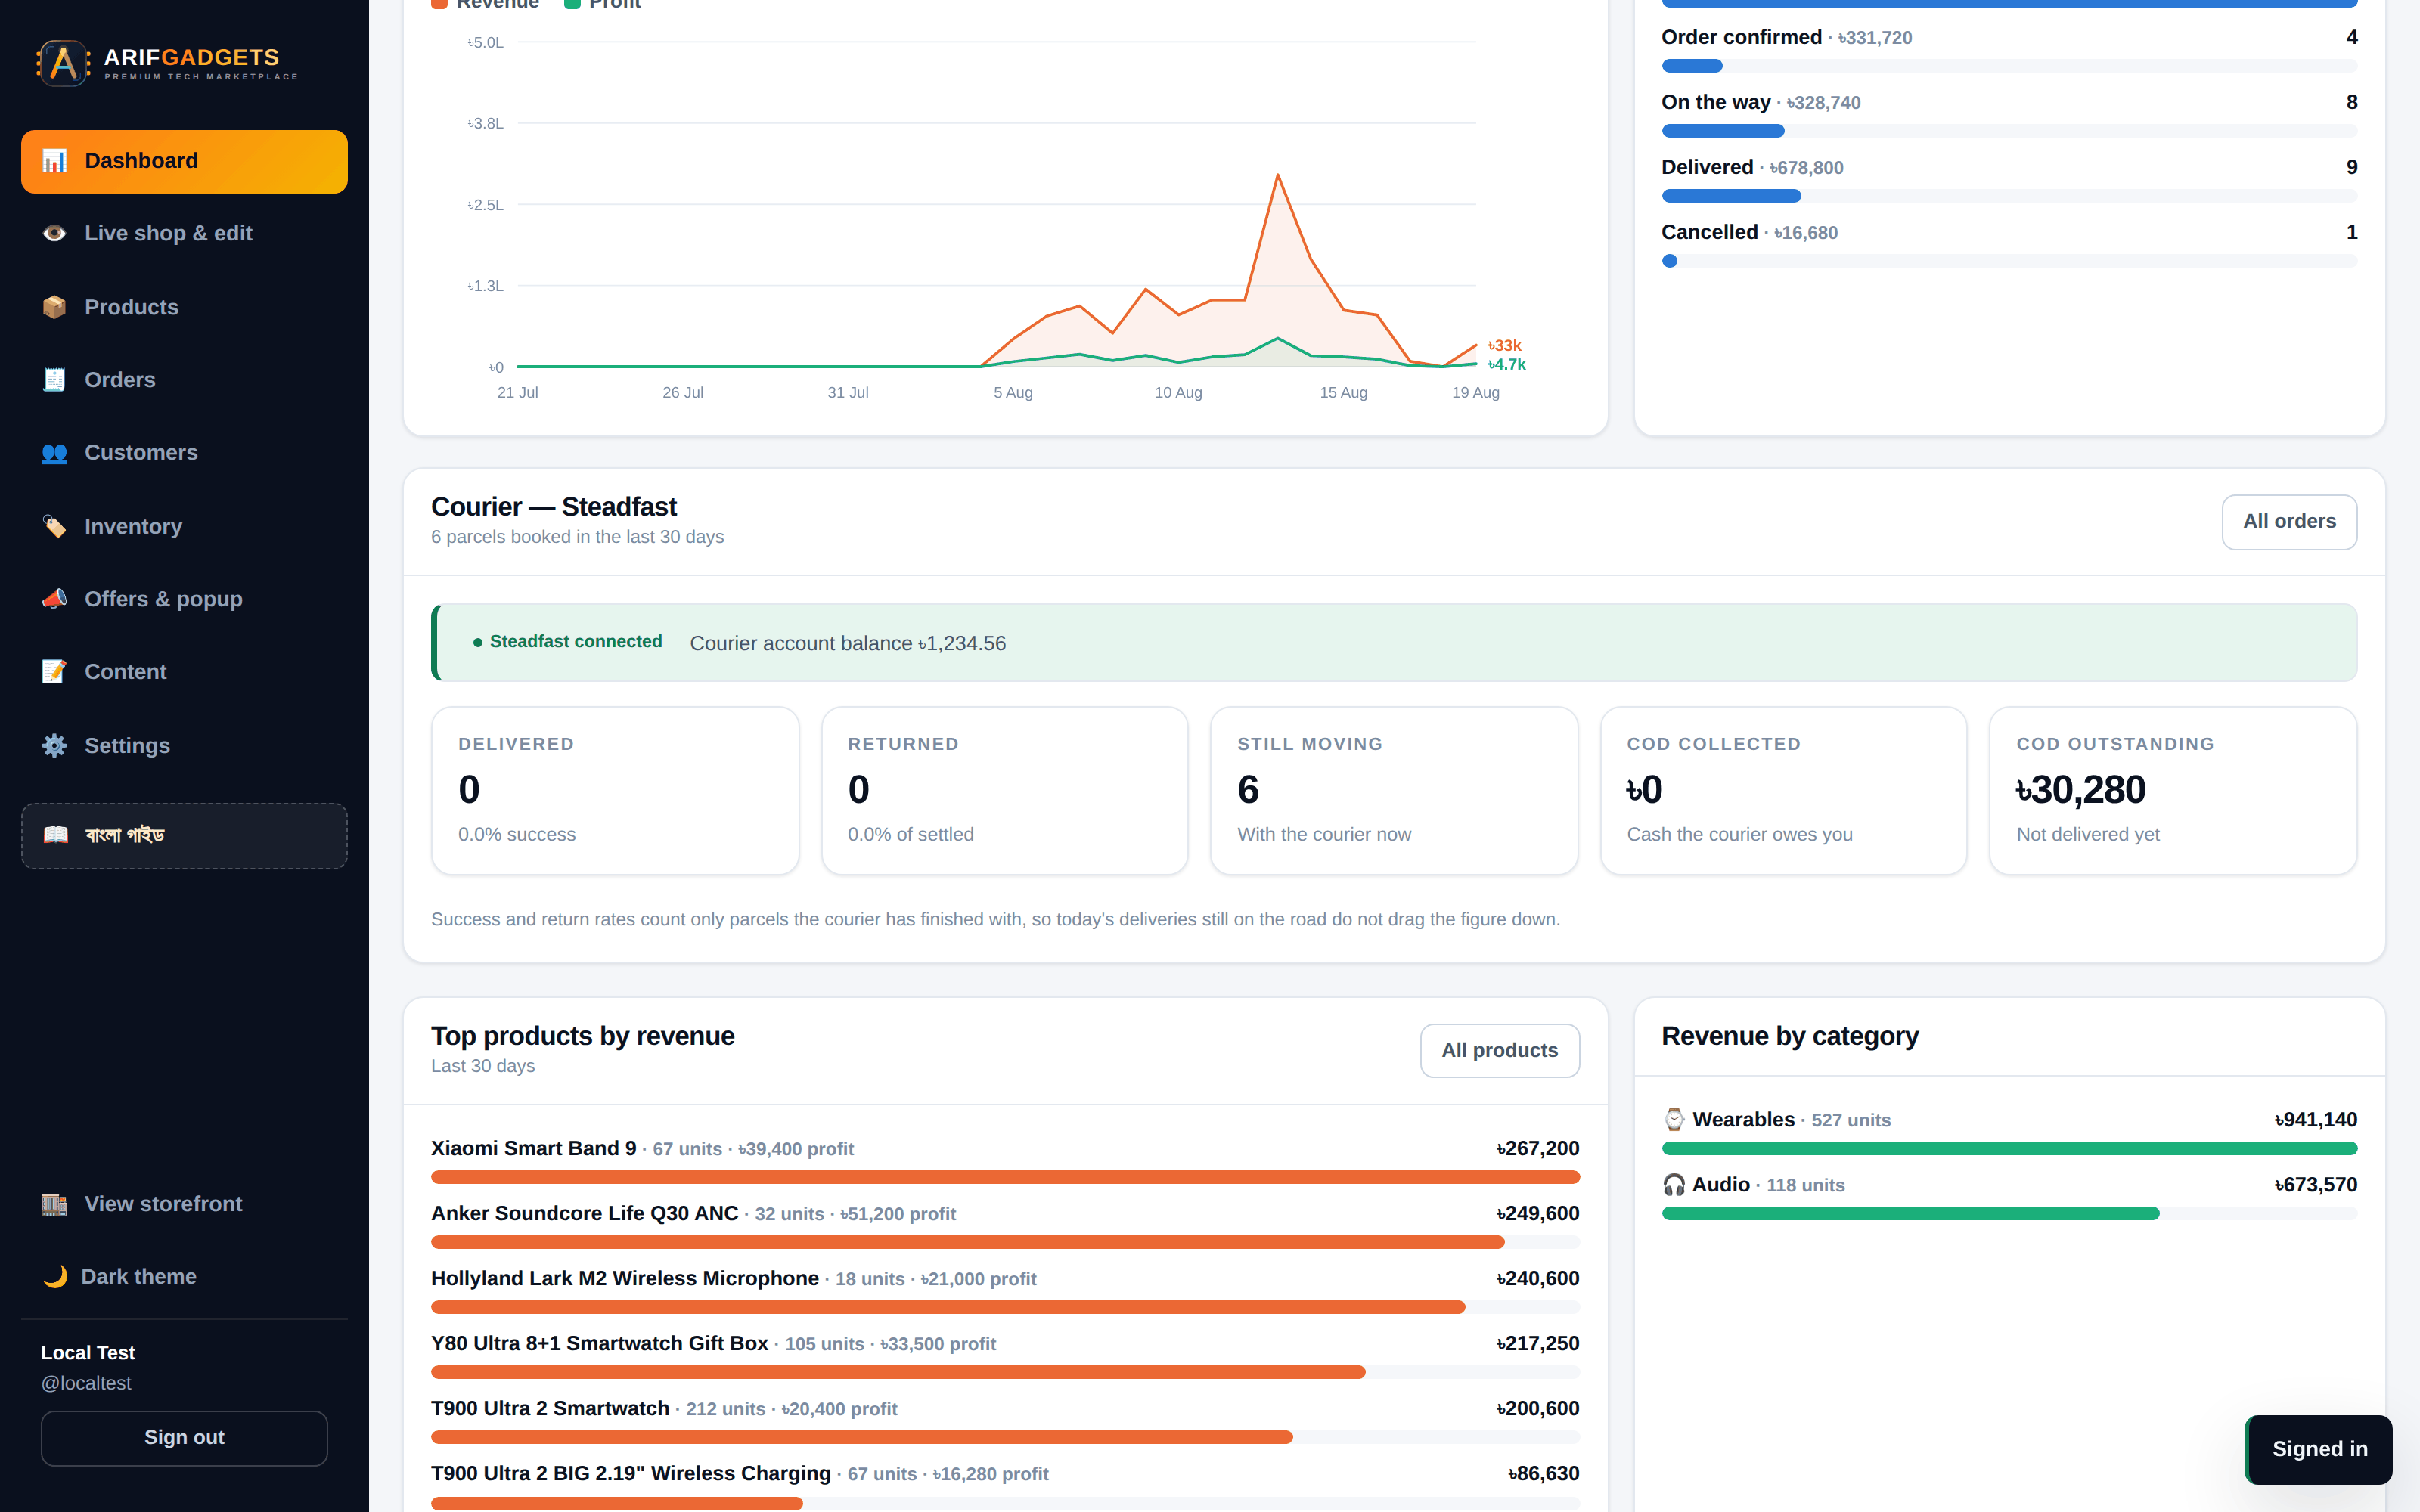Image resolution: width=2420 pixels, height=1512 pixels.
Task: Go to the Content section
Action: pyautogui.click(x=184, y=672)
